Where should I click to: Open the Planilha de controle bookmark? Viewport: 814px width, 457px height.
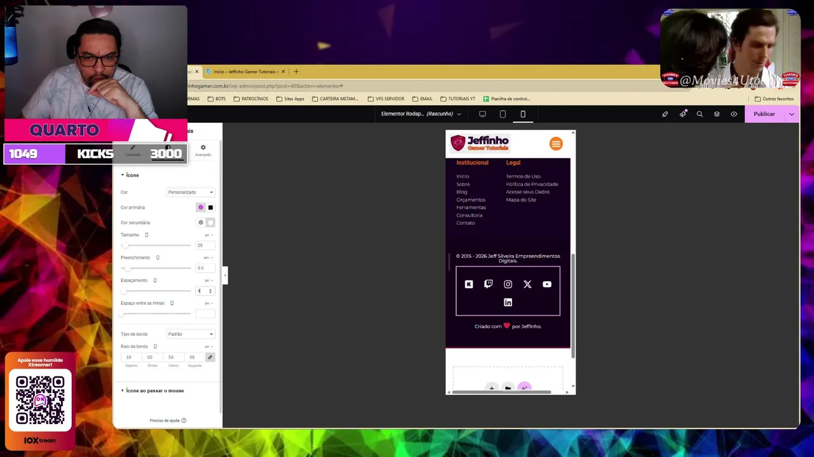tap(506, 99)
